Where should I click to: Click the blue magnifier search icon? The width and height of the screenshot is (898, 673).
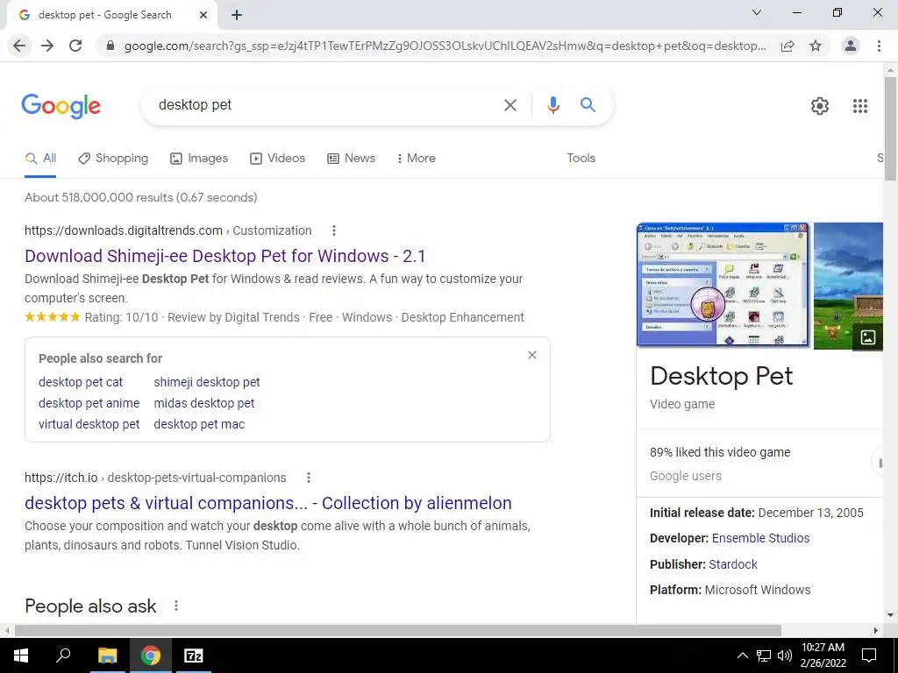588,105
